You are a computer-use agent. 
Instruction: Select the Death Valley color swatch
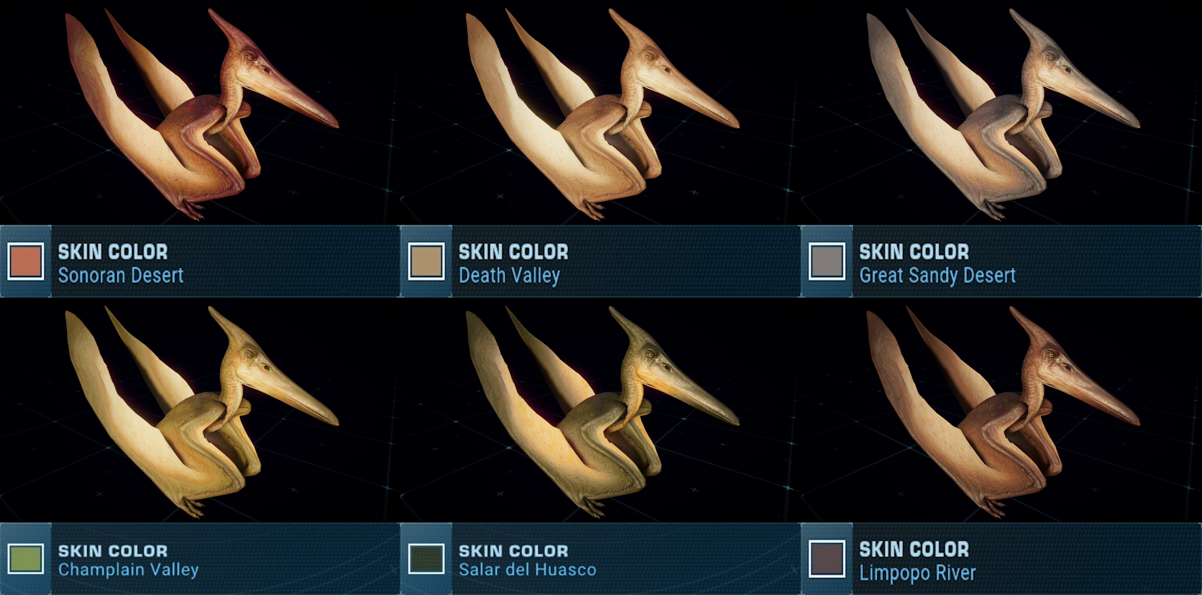point(426,261)
